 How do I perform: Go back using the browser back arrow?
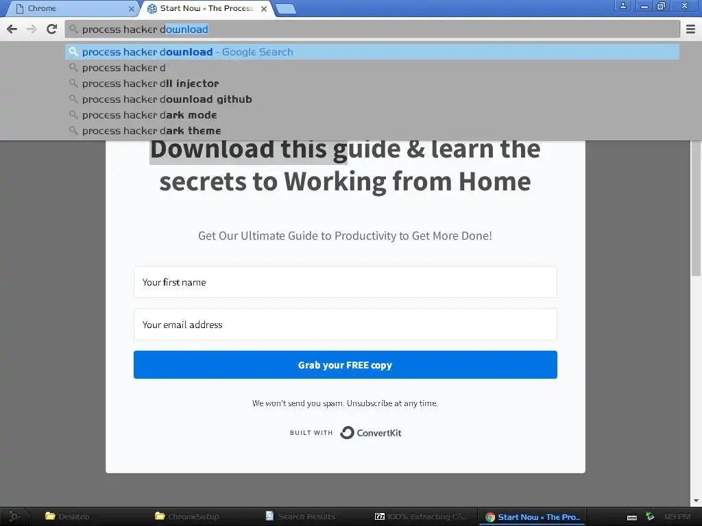pos(12,29)
